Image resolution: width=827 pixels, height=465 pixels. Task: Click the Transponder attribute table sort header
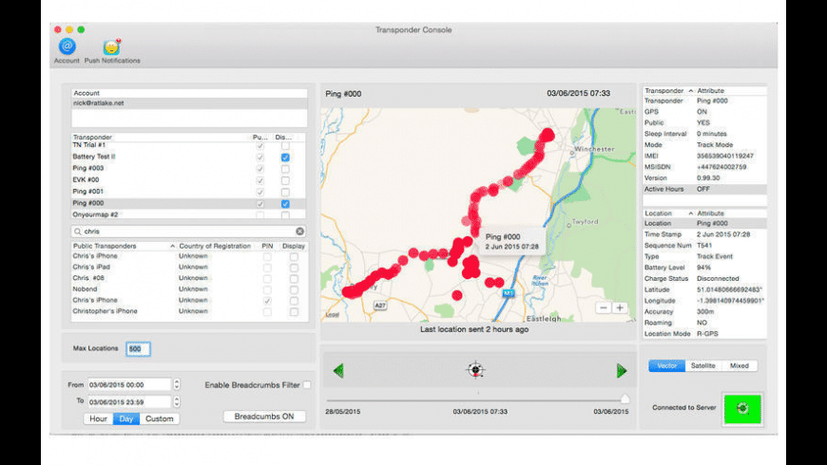point(668,90)
